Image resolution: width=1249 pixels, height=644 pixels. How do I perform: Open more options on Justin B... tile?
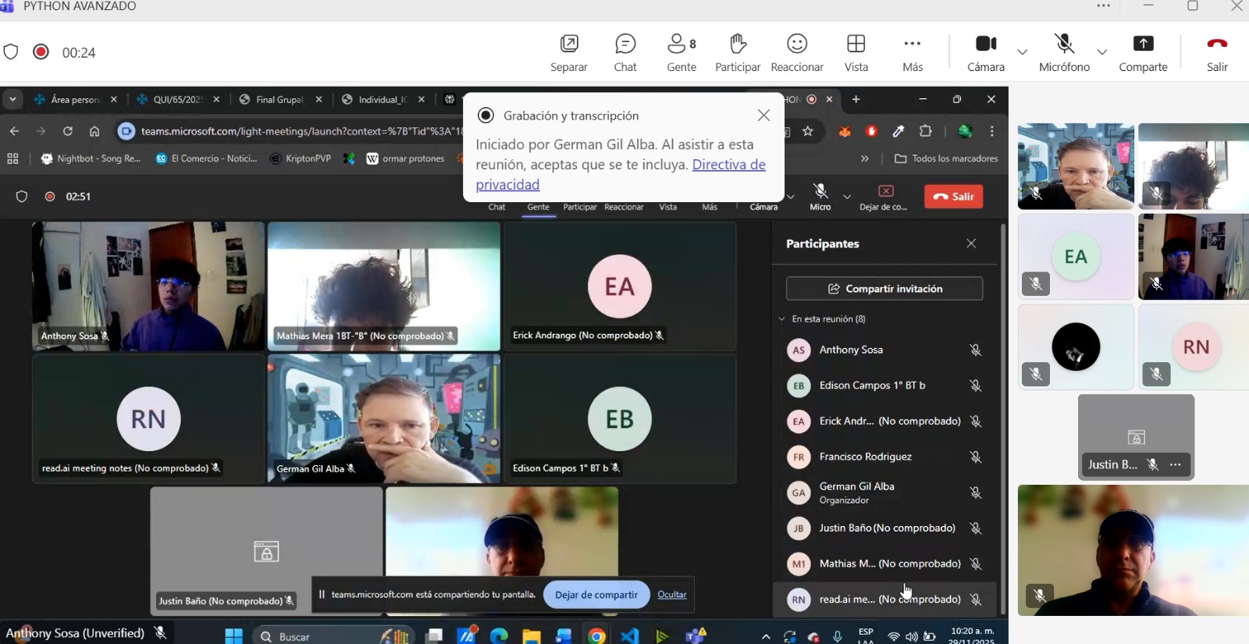click(1176, 465)
